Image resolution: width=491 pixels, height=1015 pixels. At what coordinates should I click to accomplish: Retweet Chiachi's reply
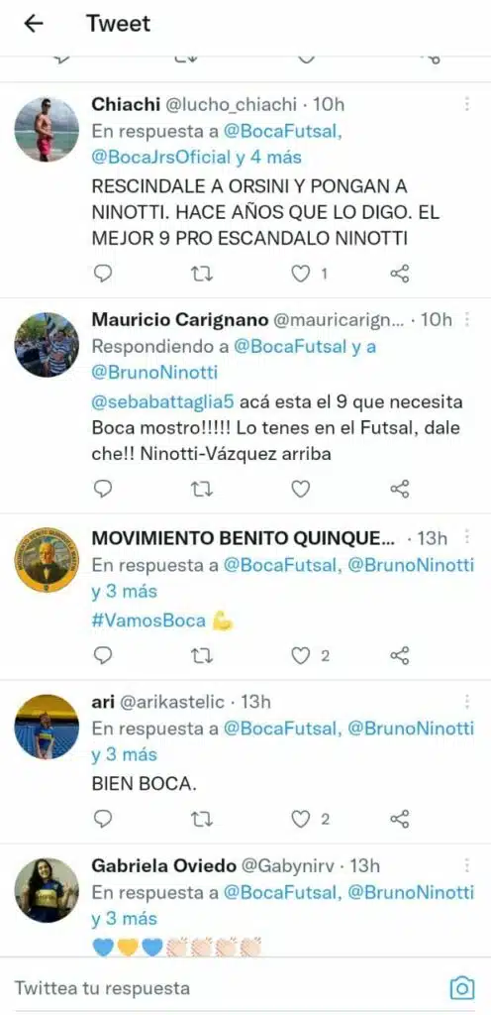tap(202, 275)
